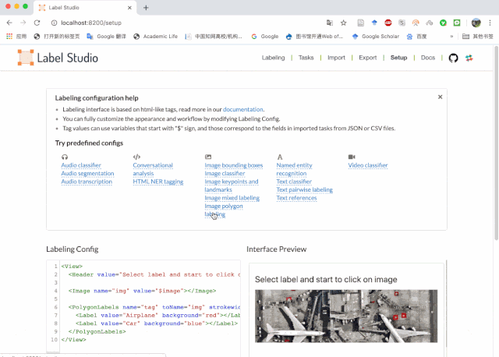The height and width of the screenshot is (357, 499).
Task: Click the user profile avatar in Chrome
Action: (x=476, y=23)
